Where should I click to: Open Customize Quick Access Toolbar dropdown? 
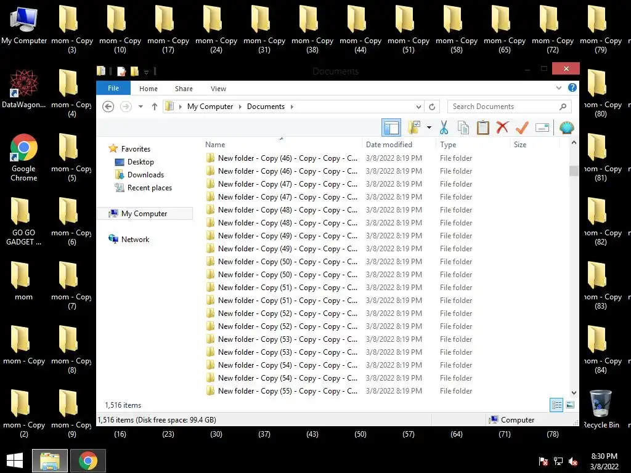coord(146,72)
